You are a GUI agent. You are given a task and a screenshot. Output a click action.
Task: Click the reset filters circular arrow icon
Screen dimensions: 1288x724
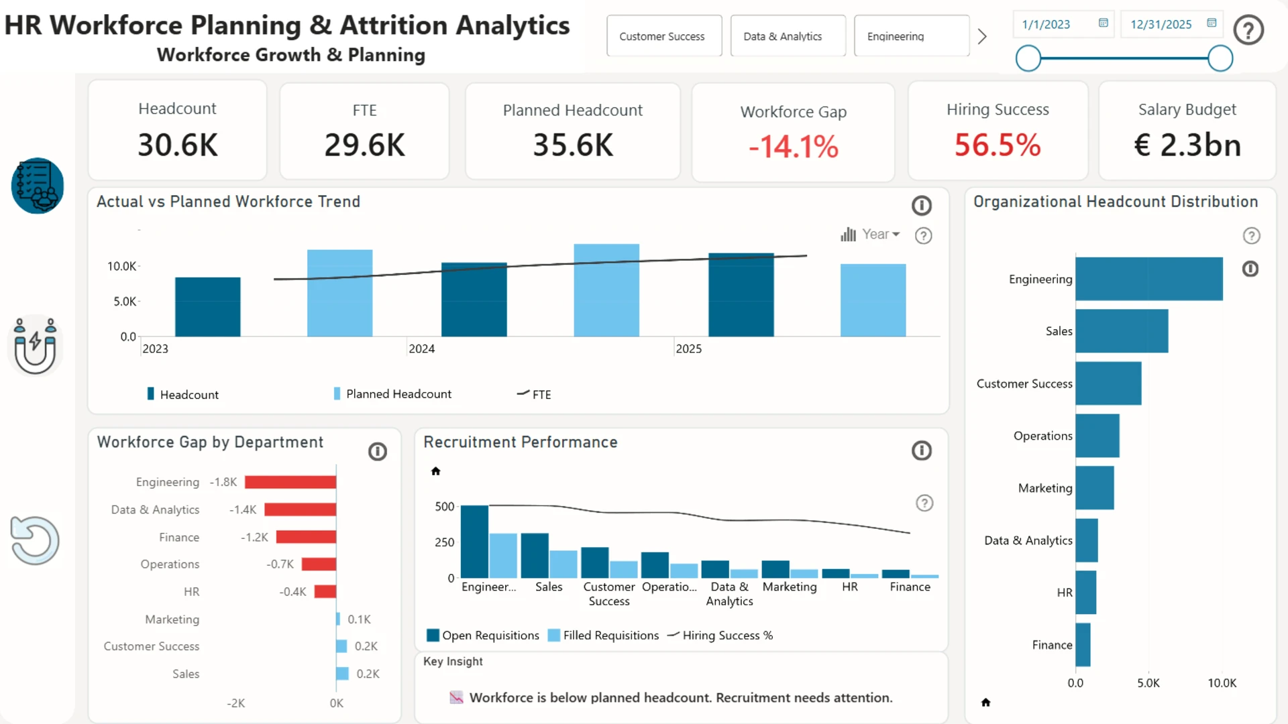point(35,540)
